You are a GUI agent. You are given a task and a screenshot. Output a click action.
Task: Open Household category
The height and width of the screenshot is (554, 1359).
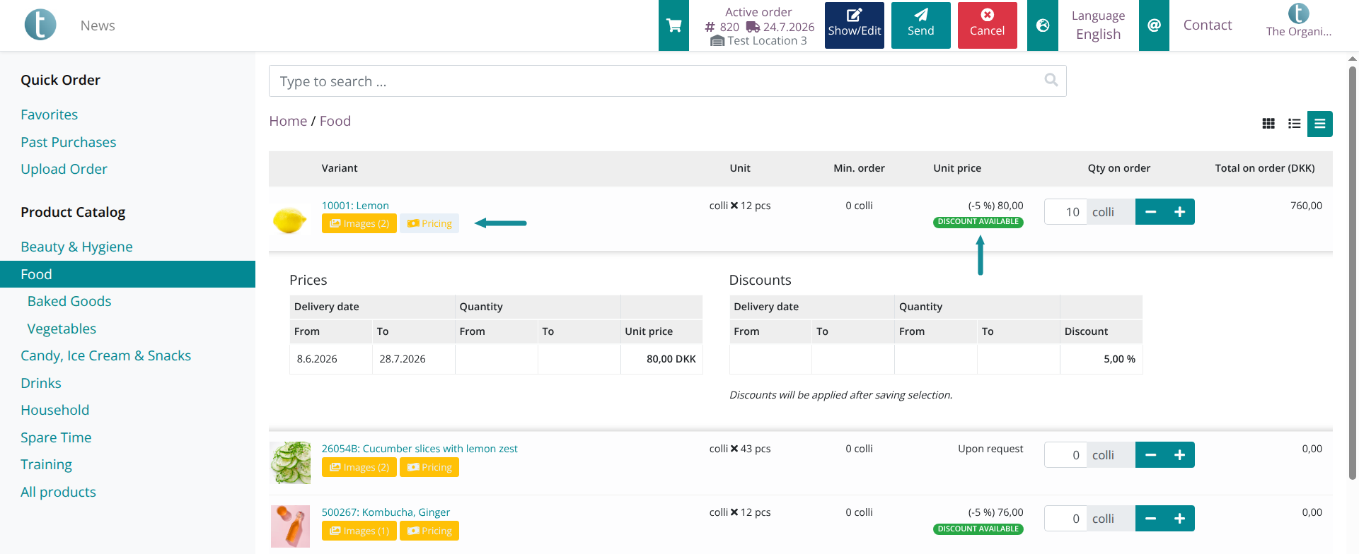pos(54,410)
